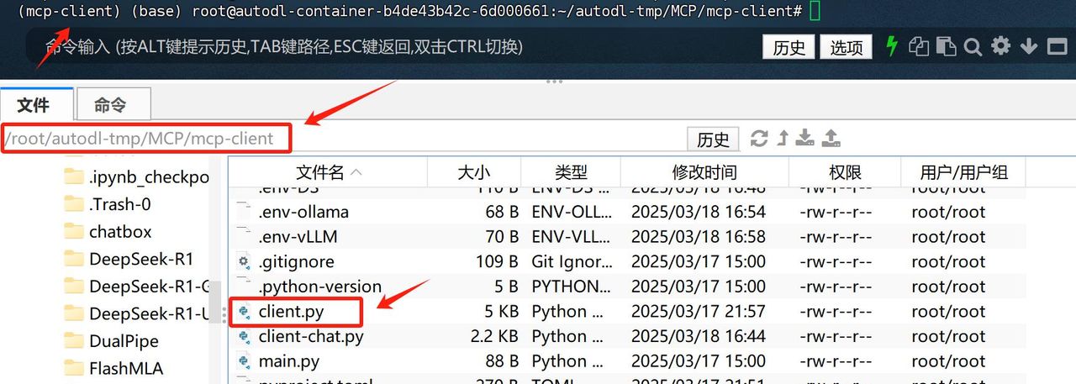This screenshot has height=384, width=1076.
Task: Go to parent directory using the up-arrow icon
Action: [783, 139]
